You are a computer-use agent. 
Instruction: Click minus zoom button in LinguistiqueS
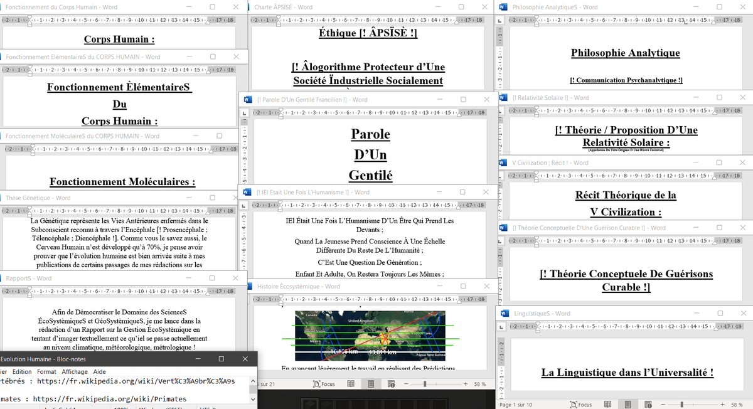(x=663, y=405)
